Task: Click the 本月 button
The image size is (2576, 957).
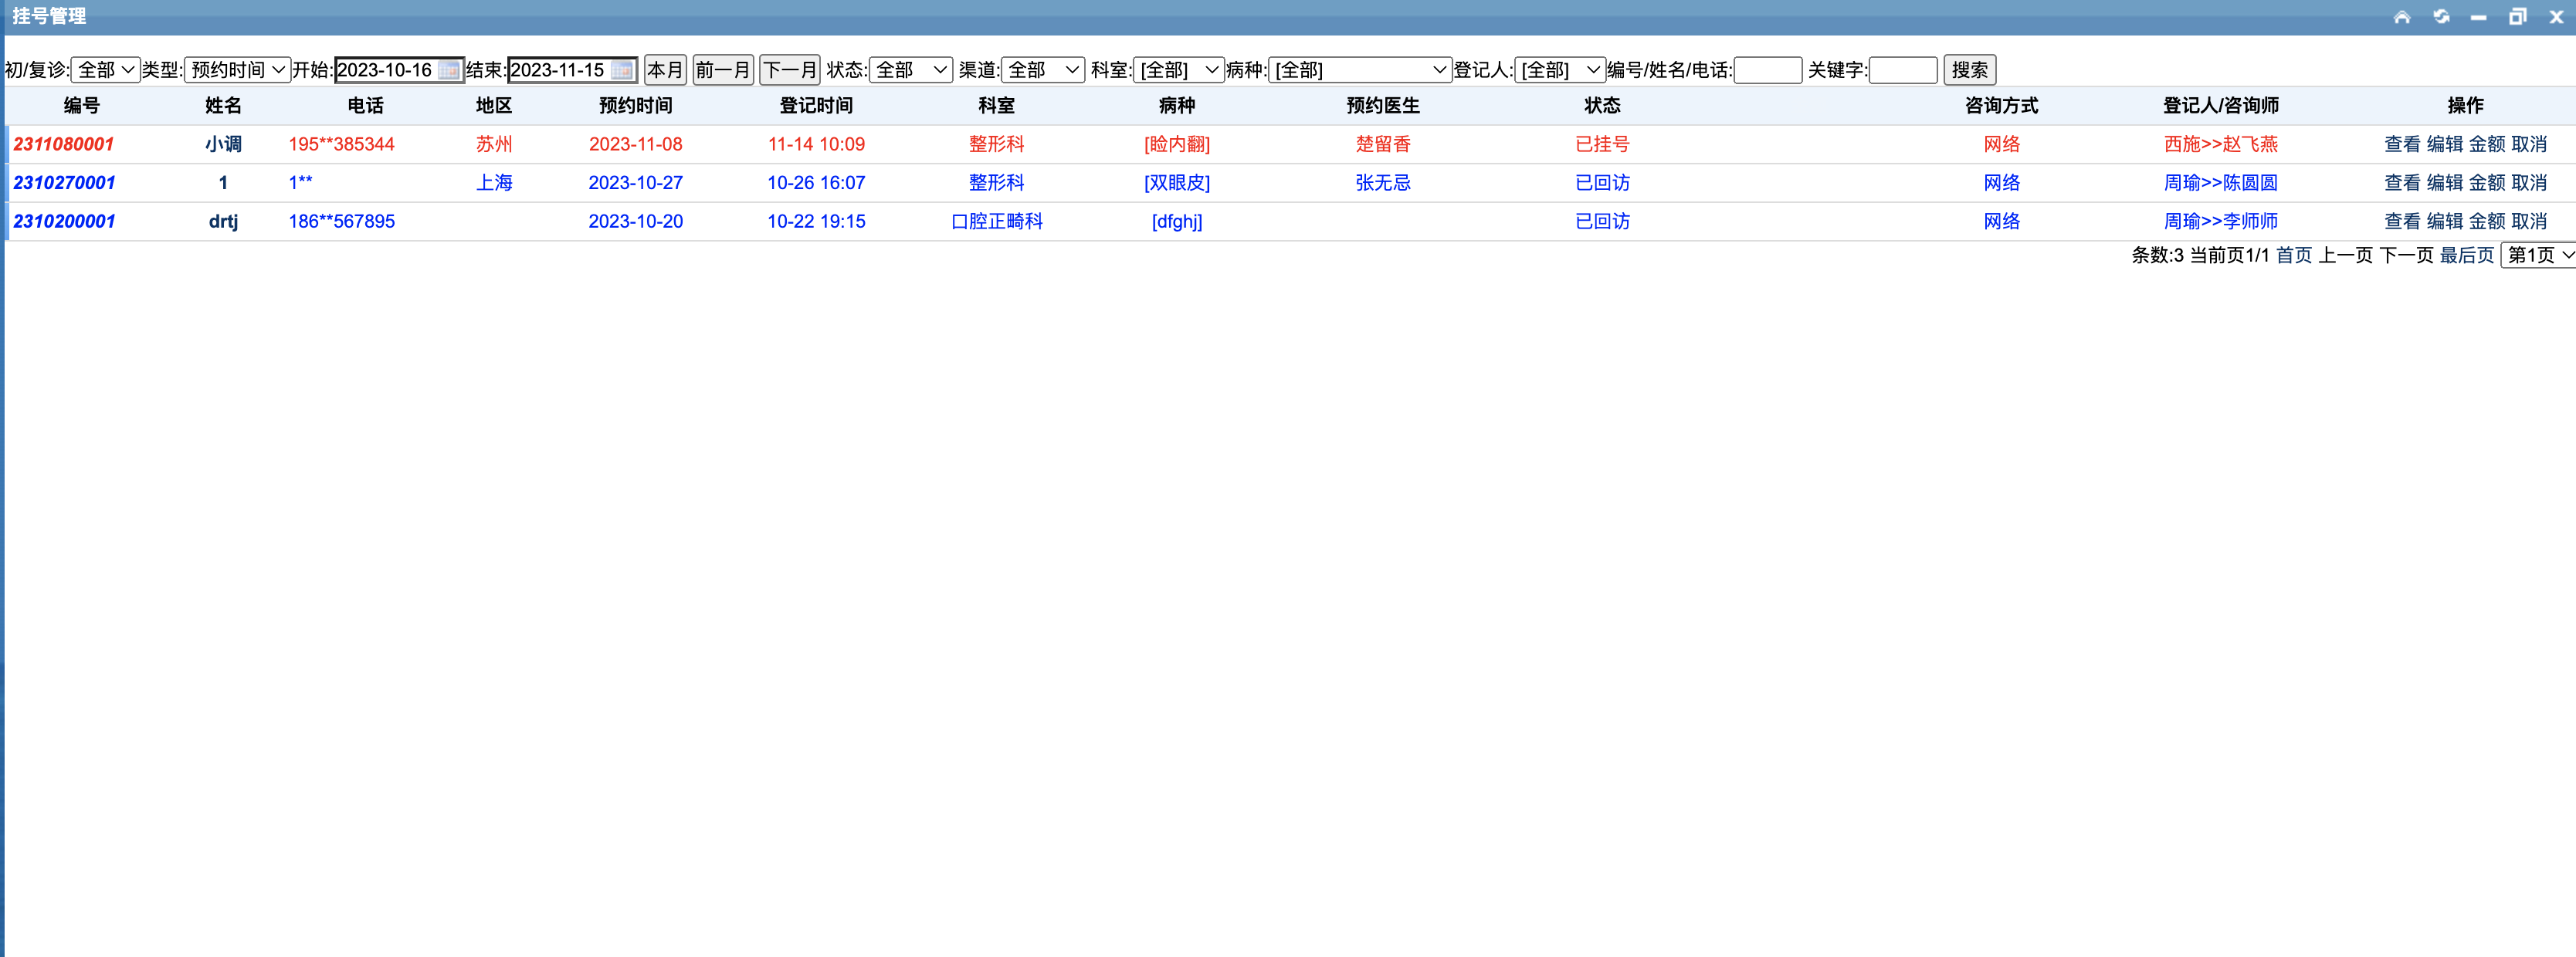Action: (x=665, y=70)
